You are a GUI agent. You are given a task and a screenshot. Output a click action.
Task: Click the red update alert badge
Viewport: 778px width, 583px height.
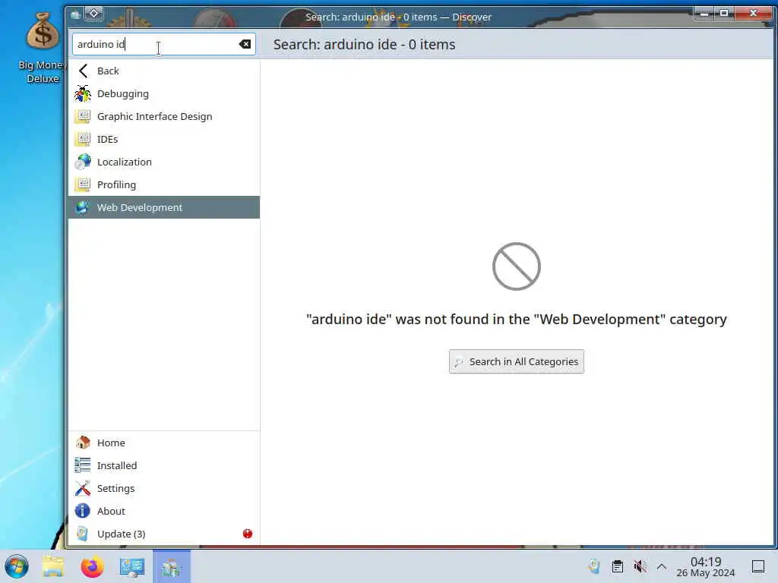coord(248,534)
